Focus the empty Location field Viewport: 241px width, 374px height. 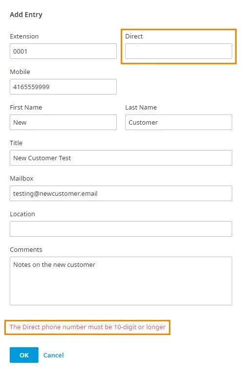click(121, 229)
